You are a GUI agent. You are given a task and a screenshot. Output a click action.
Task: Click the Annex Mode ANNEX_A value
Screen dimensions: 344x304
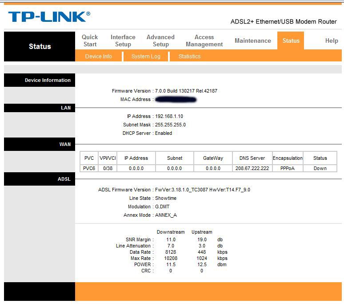pos(166,215)
